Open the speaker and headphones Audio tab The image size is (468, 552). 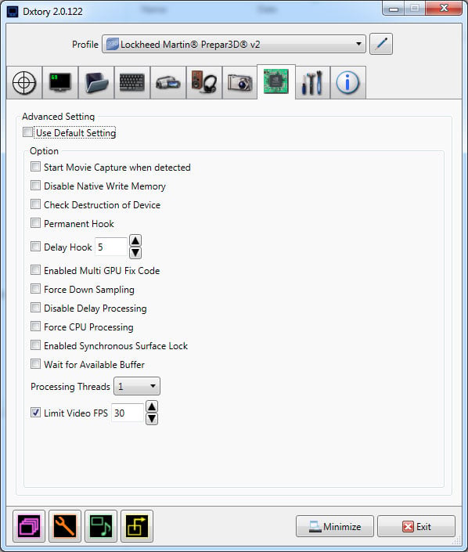coord(204,82)
